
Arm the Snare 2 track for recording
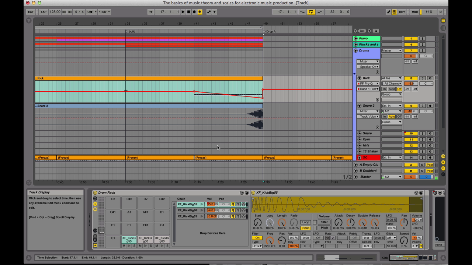pyautogui.click(x=430, y=106)
